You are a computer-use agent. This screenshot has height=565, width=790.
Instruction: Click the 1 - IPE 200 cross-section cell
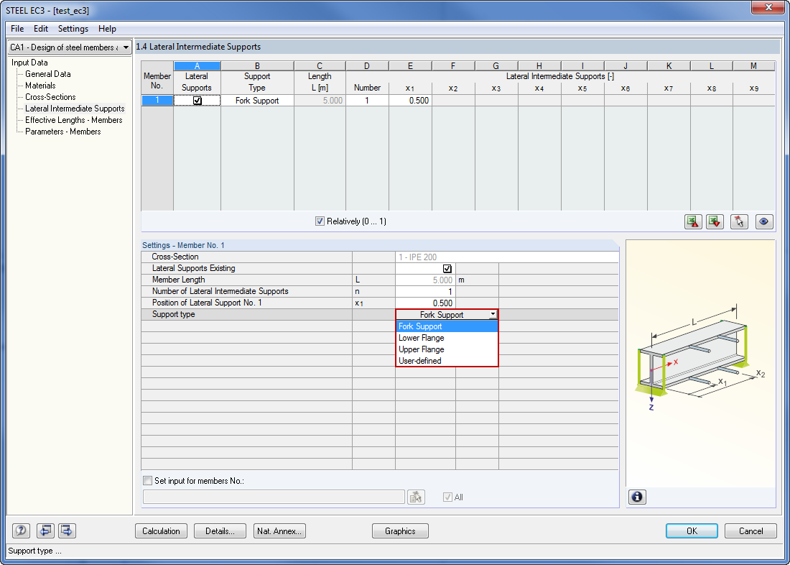507,257
